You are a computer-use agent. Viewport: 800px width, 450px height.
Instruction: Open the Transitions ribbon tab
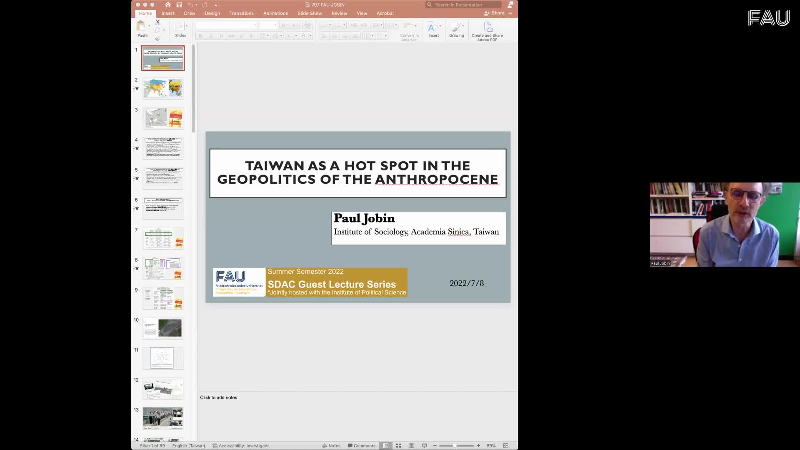click(241, 13)
